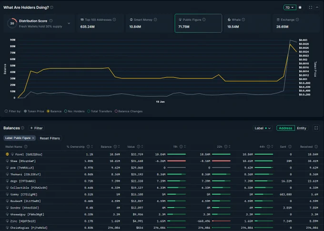Select the Whale card

pyautogui.click(x=247, y=23)
